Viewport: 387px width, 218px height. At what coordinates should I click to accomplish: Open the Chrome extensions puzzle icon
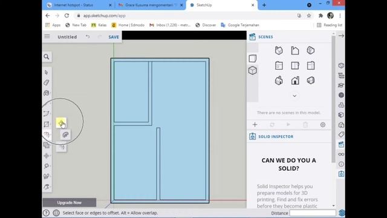320,16
